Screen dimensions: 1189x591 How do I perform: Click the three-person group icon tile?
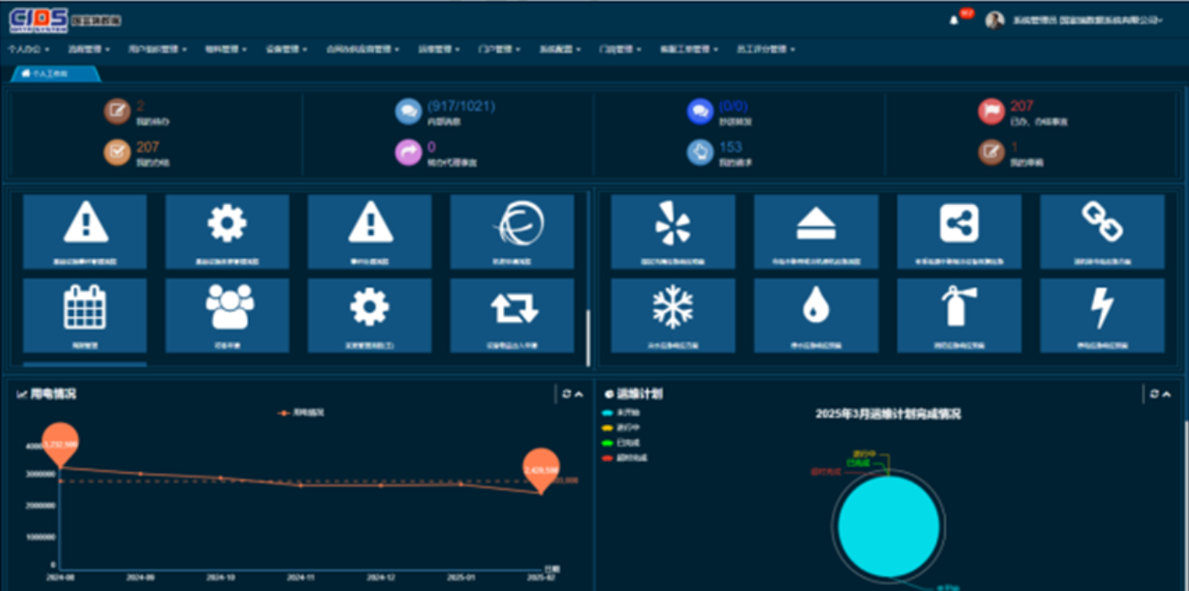pos(227,315)
